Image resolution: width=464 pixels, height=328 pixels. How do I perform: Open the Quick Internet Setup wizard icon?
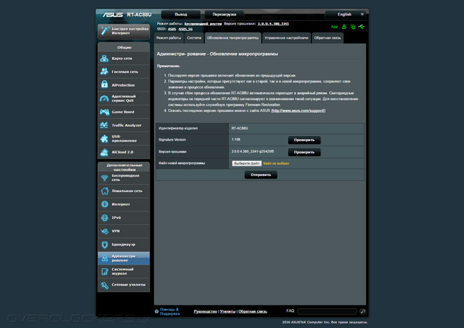pos(104,31)
